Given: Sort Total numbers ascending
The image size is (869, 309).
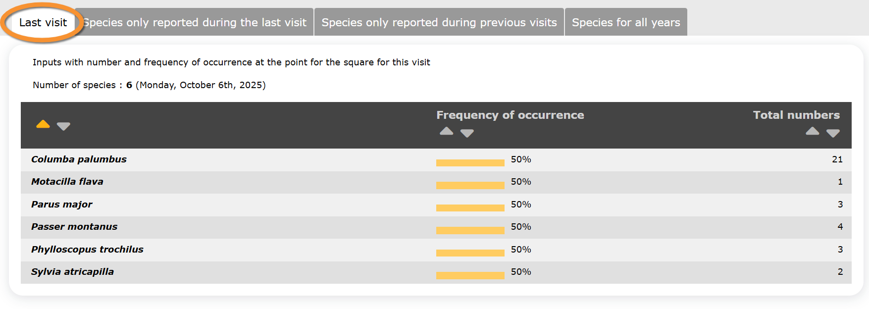Looking at the screenshot, I should (812, 131).
